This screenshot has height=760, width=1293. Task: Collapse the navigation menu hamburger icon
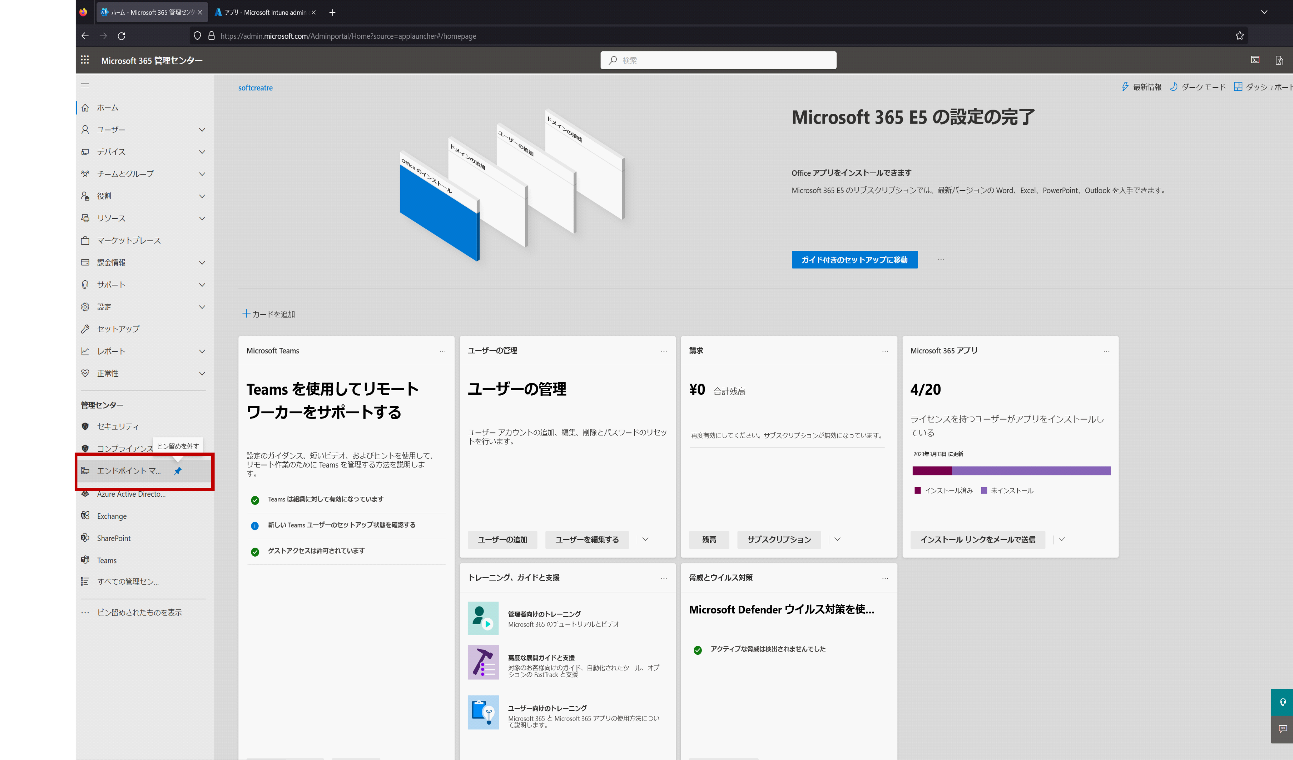[85, 85]
